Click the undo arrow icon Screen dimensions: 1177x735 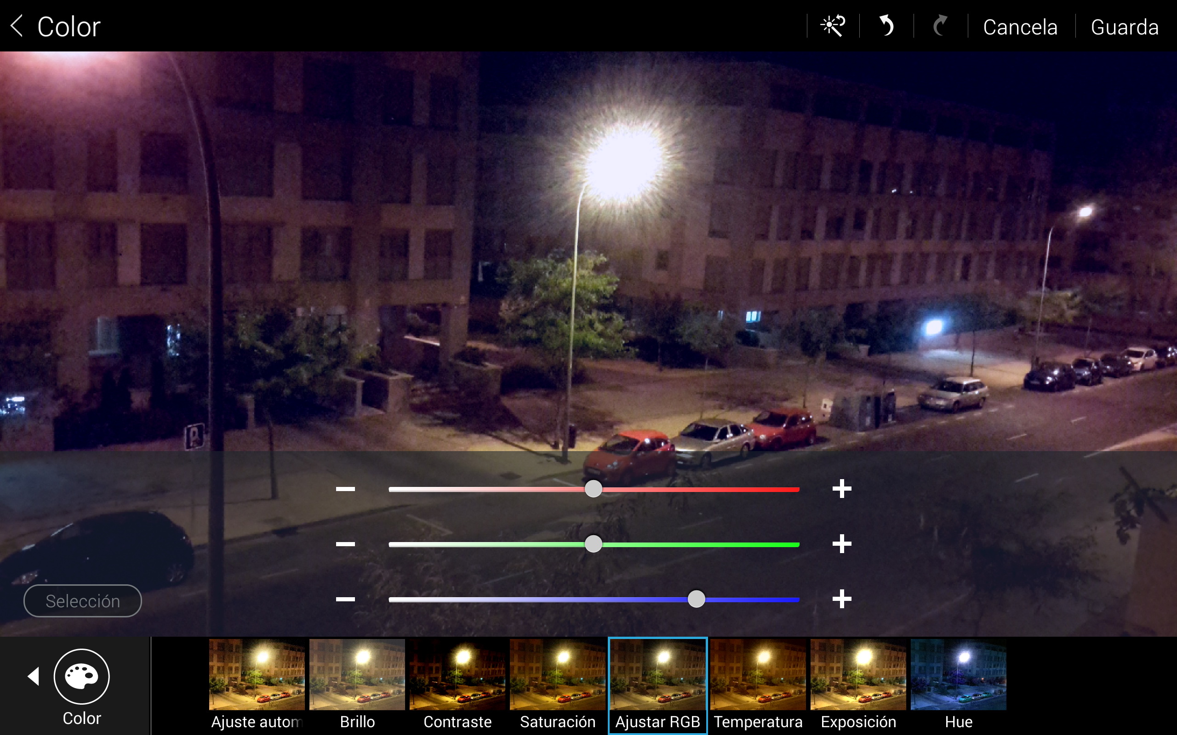[x=886, y=26]
